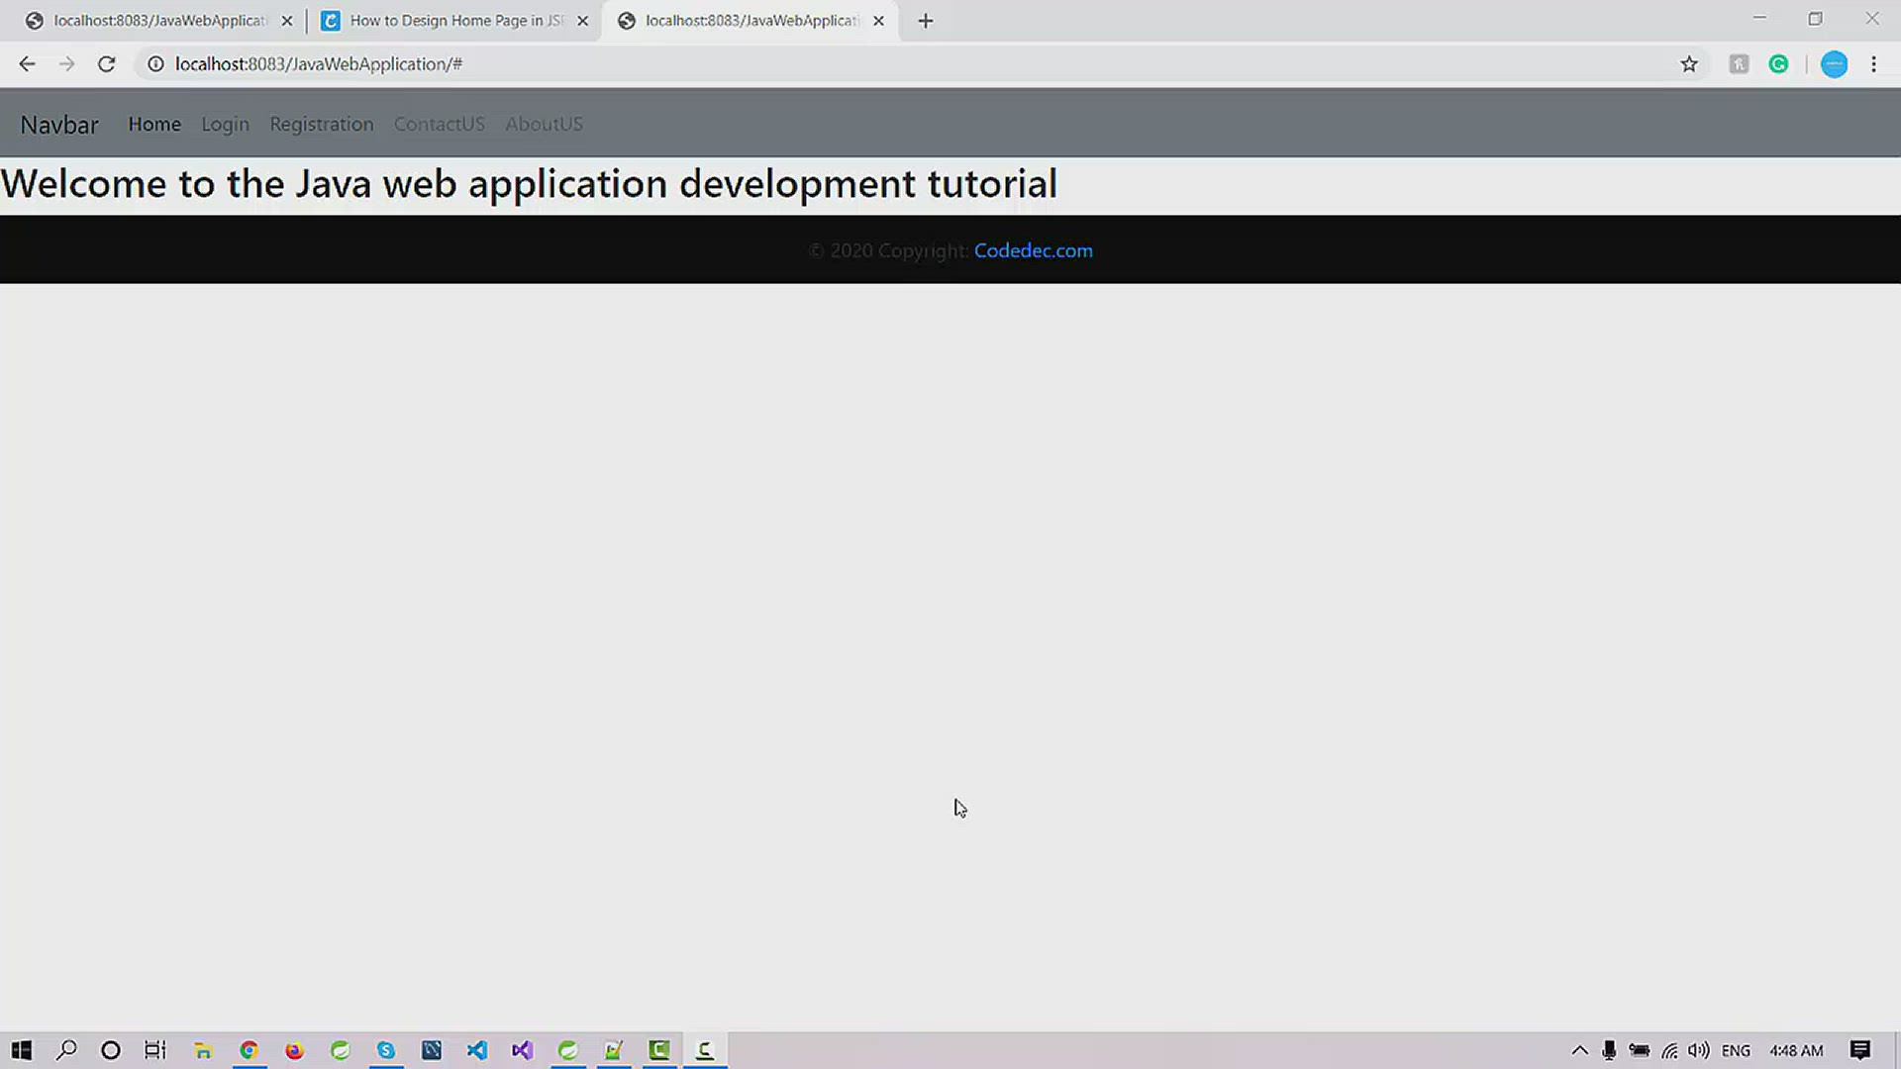
Task: Open the Registration page link
Action: (322, 125)
